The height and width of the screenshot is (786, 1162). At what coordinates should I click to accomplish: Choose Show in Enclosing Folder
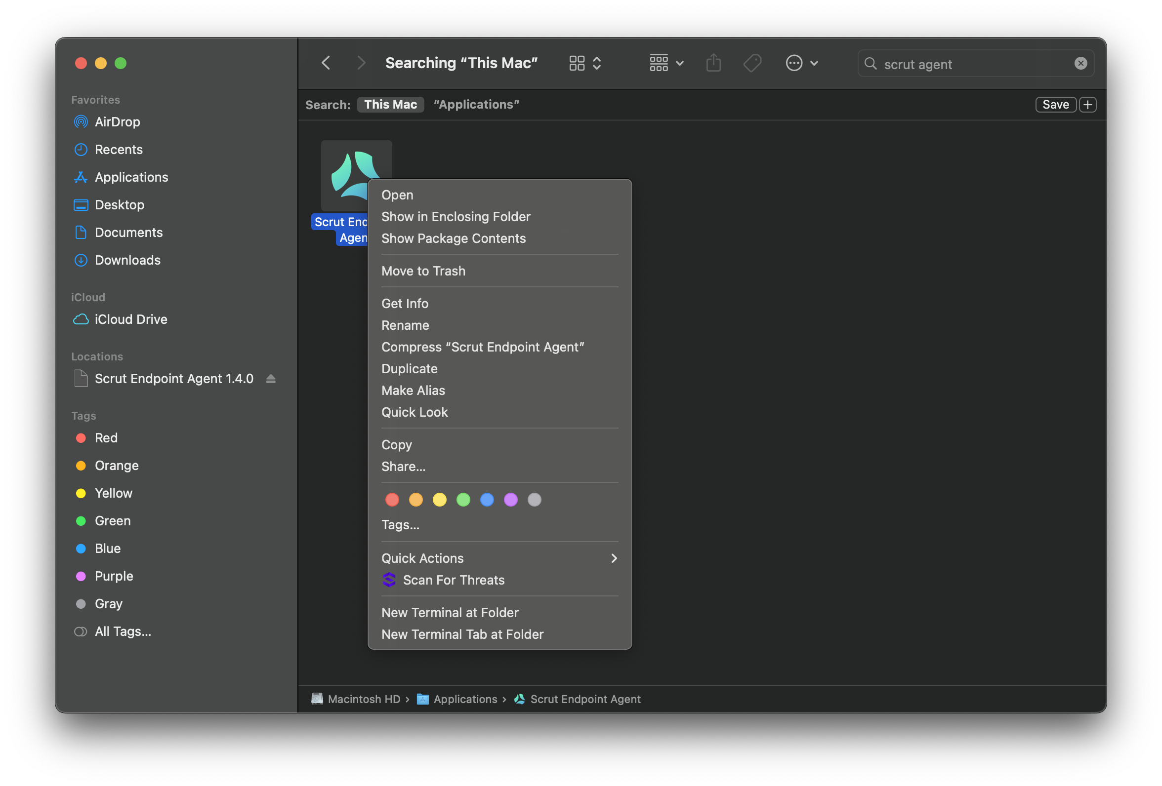click(x=499, y=216)
